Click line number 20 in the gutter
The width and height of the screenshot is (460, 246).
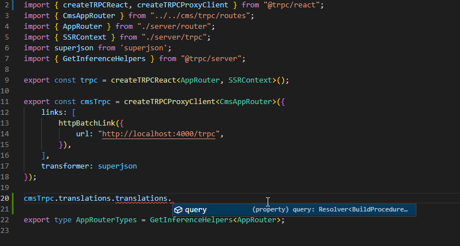pyautogui.click(x=5, y=198)
